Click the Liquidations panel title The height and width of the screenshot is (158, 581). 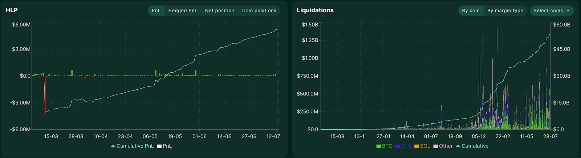coord(315,10)
